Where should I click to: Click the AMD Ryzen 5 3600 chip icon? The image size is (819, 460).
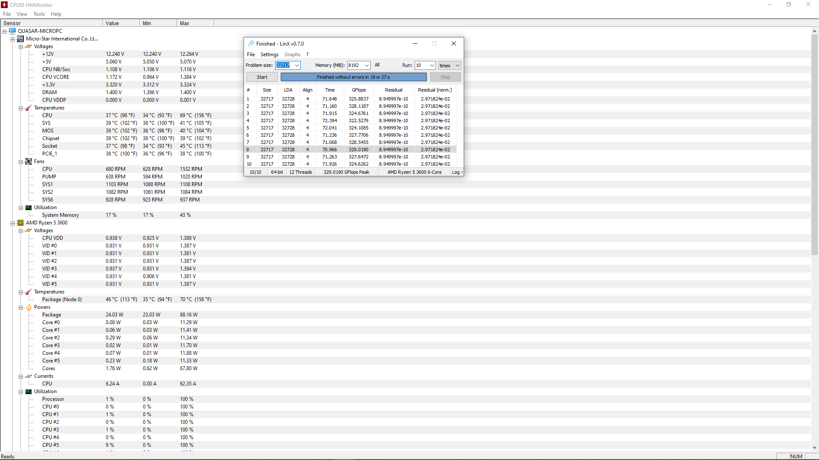click(20, 223)
